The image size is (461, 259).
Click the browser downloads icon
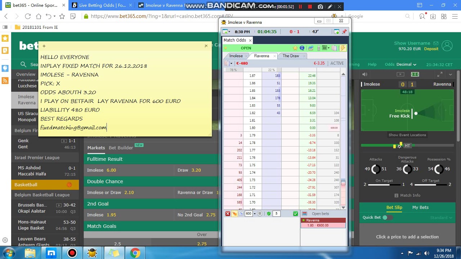pyautogui.click(x=433, y=16)
